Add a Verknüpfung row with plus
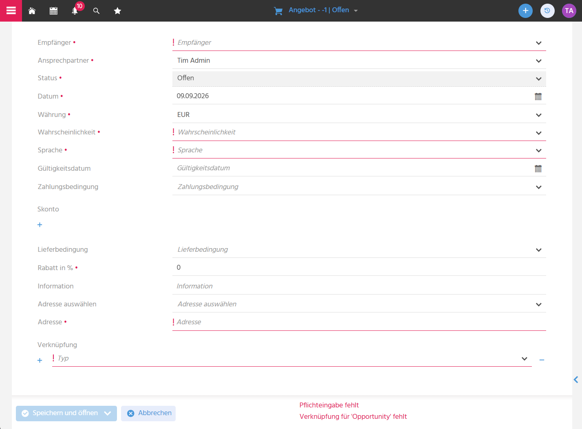This screenshot has height=429, width=582. 40,361
